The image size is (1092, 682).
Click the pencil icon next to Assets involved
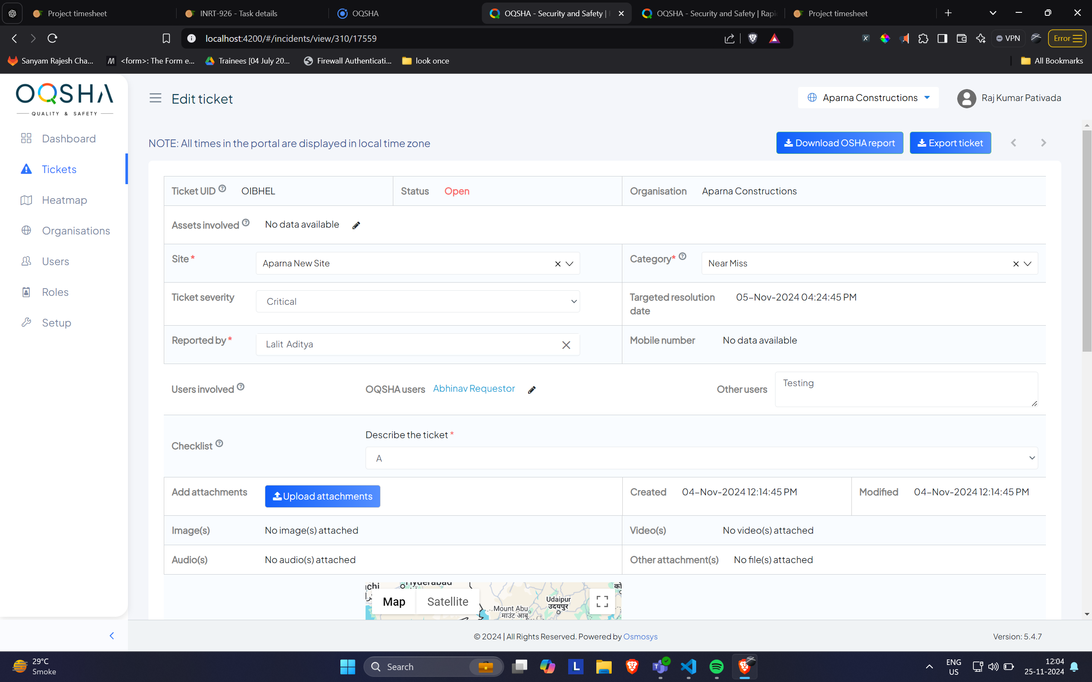(356, 225)
